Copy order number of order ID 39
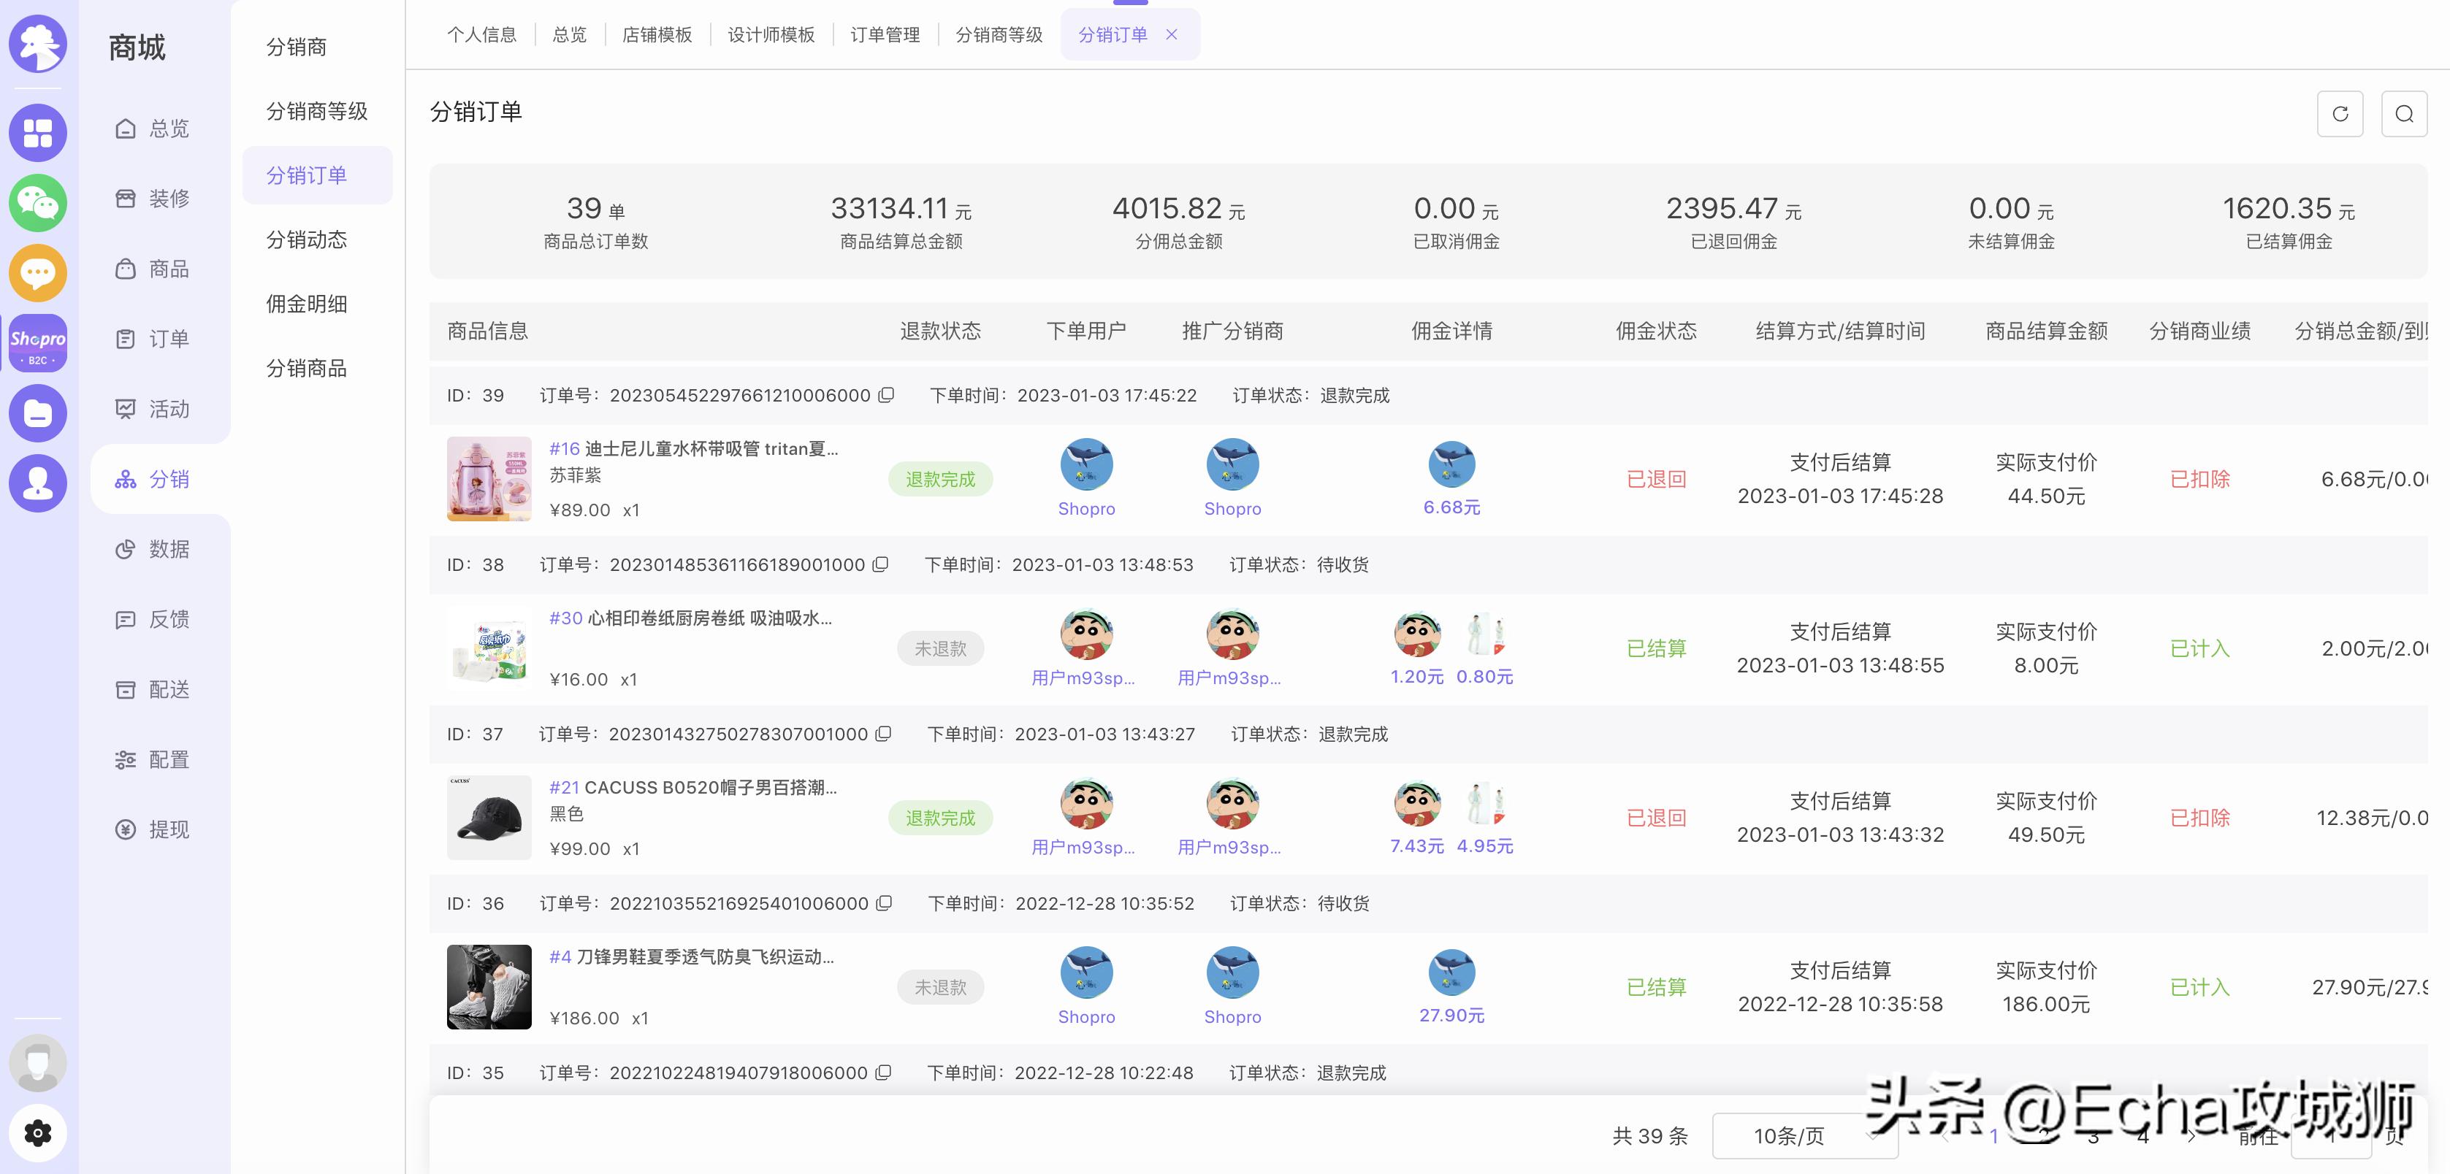The height and width of the screenshot is (1174, 2450). [885, 396]
